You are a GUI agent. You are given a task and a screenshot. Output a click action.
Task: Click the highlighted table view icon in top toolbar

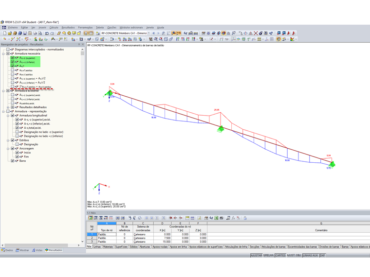pyautogui.click(x=91, y=33)
